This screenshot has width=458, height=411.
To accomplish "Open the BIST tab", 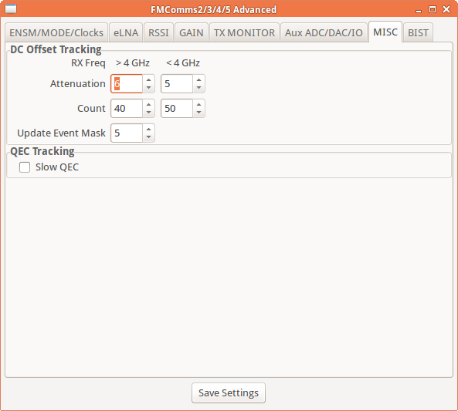I will click(x=419, y=32).
